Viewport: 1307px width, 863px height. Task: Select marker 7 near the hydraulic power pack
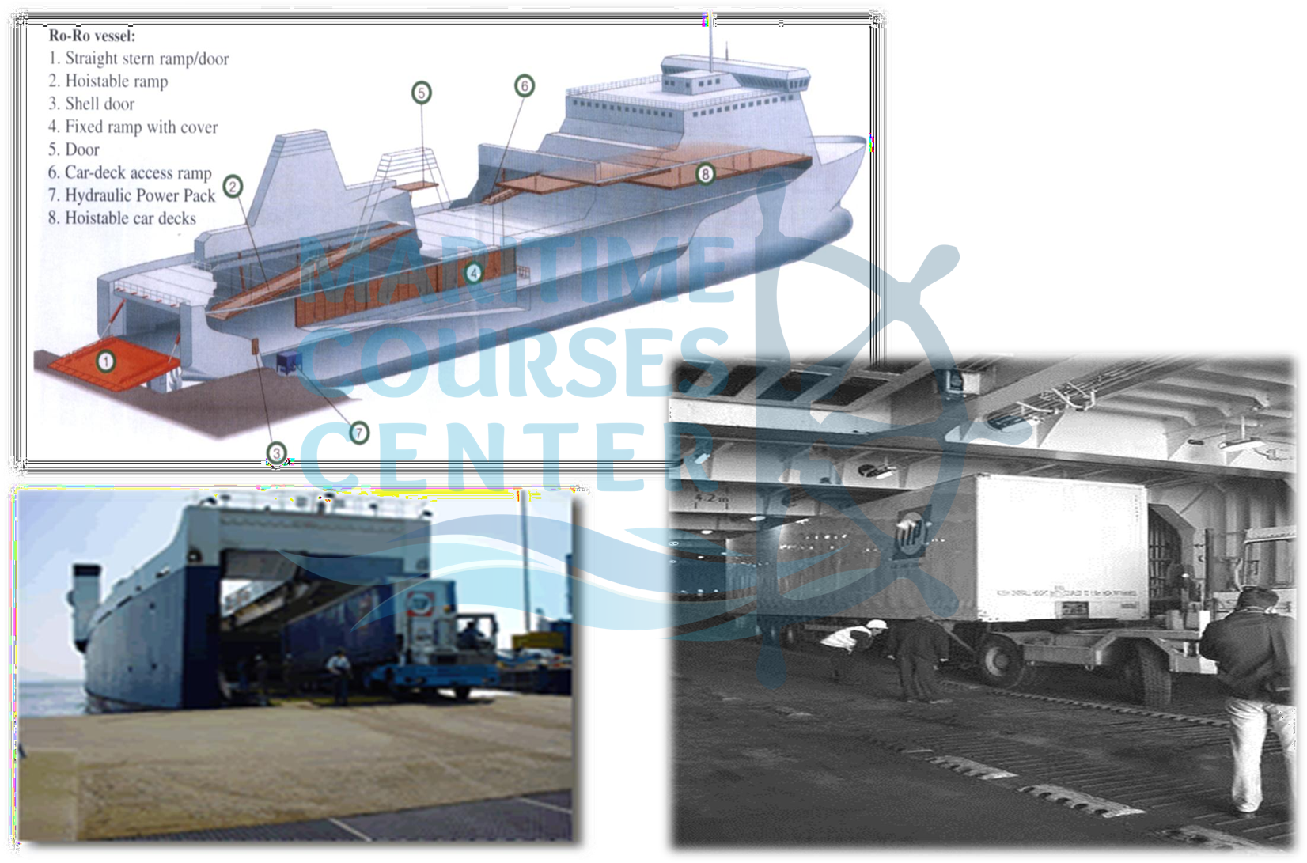pyautogui.click(x=358, y=433)
